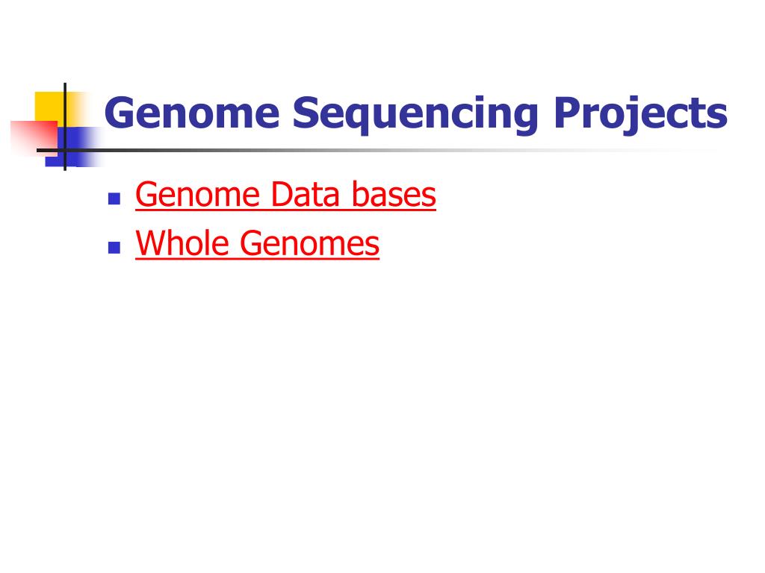This screenshot has width=765, height=573.
Task: Click the word Genomes in second link
Action: tap(310, 243)
